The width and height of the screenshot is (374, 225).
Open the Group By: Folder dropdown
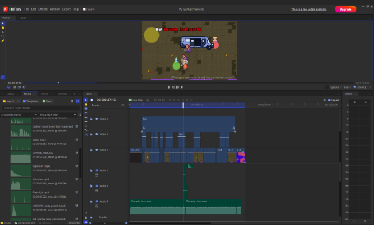(58, 115)
